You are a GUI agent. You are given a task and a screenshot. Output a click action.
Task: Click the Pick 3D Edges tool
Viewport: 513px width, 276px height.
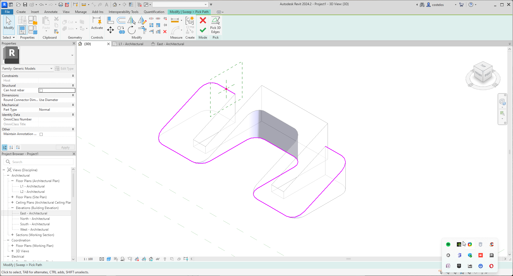pos(215,25)
